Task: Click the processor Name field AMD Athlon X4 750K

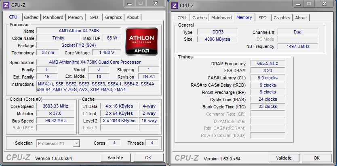Action: (79, 31)
